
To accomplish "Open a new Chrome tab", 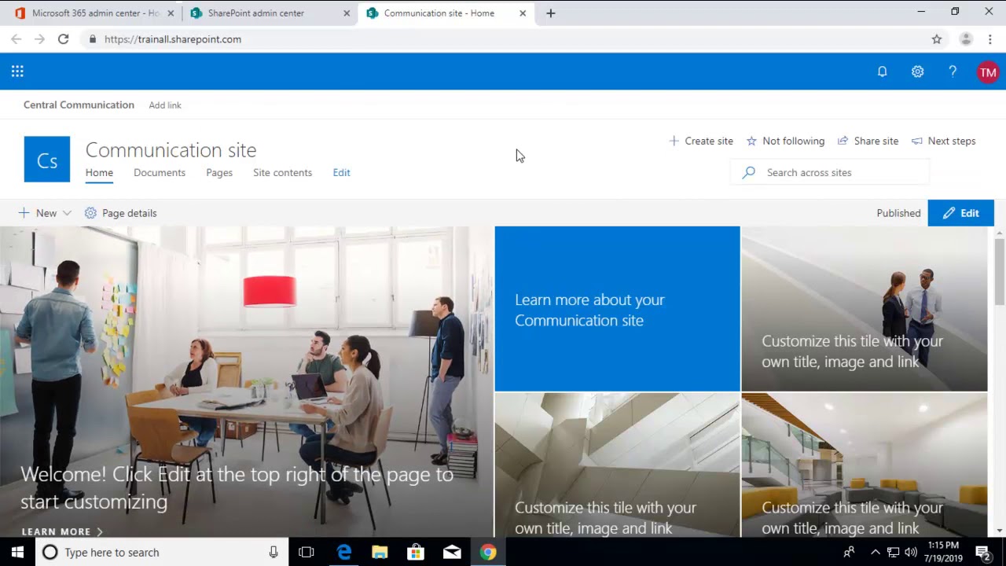I will (x=550, y=13).
